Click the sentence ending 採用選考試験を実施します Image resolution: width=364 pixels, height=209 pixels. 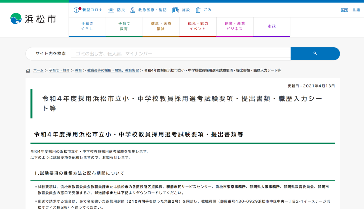click(90, 151)
